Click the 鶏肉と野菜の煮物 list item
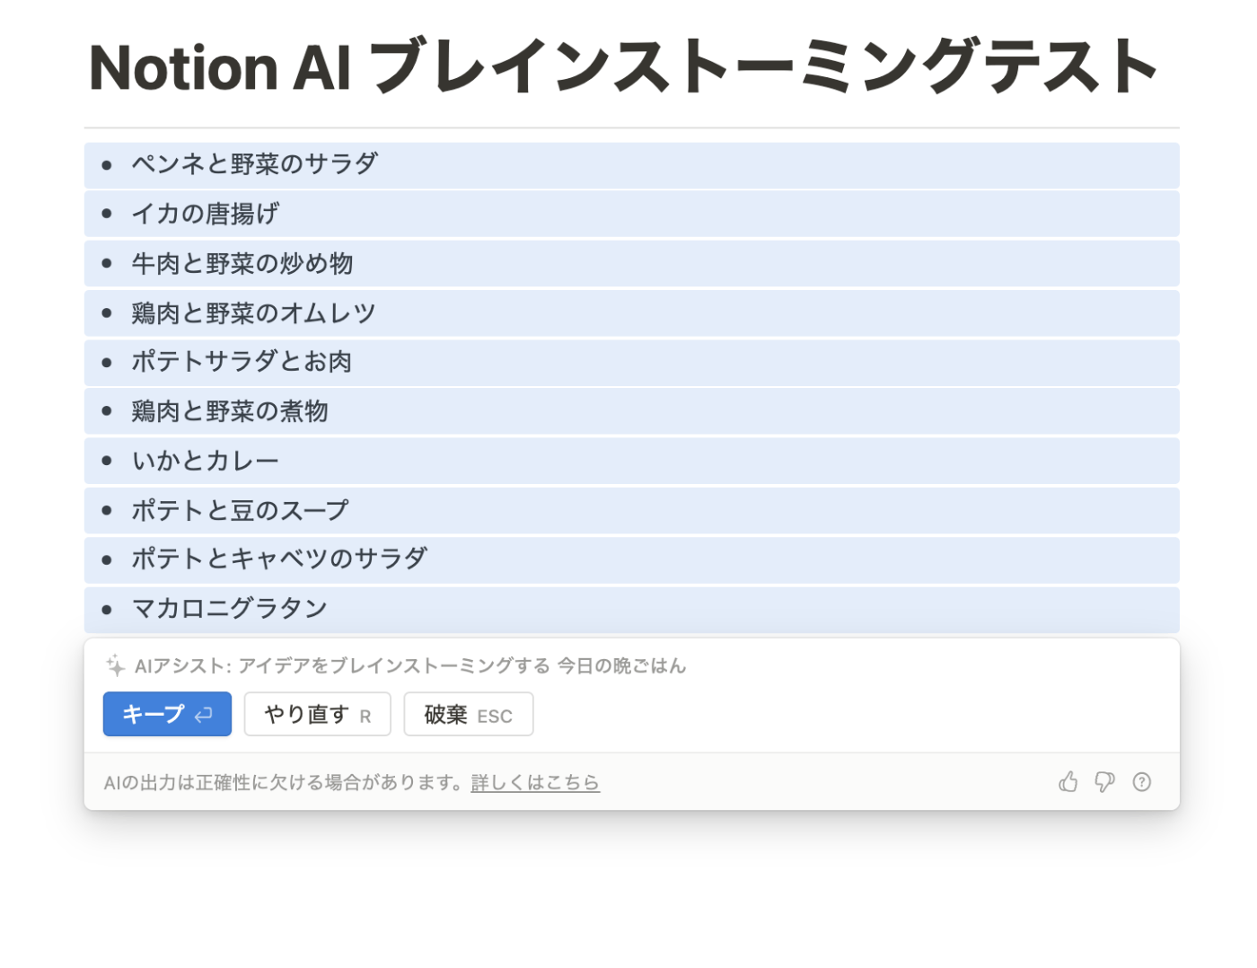This screenshot has height=968, width=1257. pos(632,411)
